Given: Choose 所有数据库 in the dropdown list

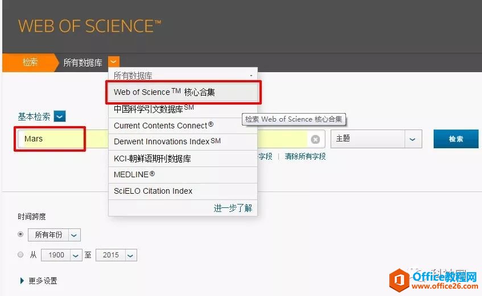Looking at the screenshot, I should click(183, 75).
